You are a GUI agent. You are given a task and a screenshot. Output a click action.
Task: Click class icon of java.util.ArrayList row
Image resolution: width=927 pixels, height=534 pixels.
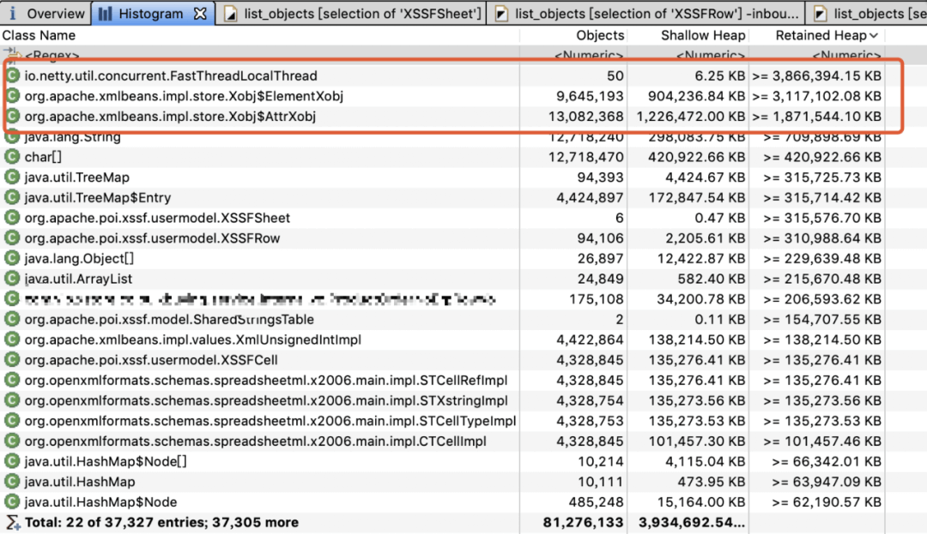click(12, 279)
